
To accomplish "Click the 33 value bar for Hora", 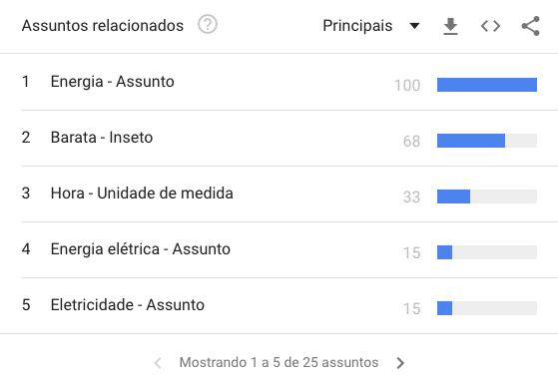I will [x=487, y=196].
